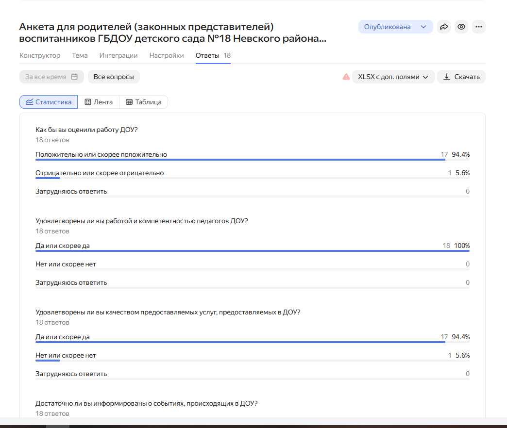
Task: Open the XLSX с доп. полями format dropdown
Action: click(393, 77)
